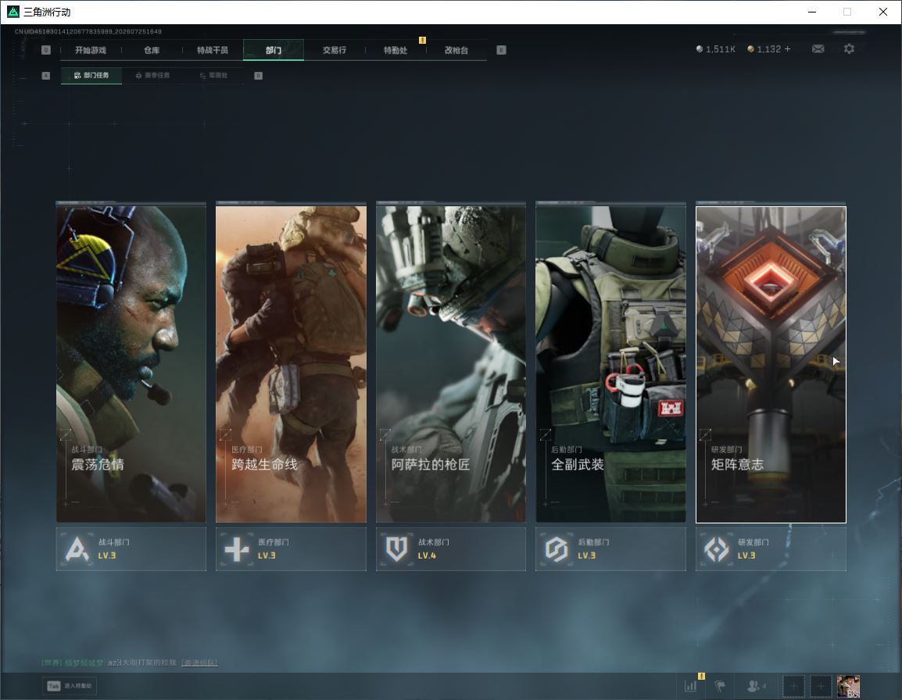Click the second empty teammate plus slot

[x=821, y=686]
